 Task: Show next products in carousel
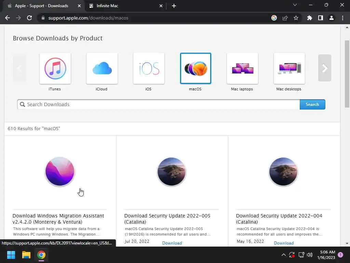325,68
